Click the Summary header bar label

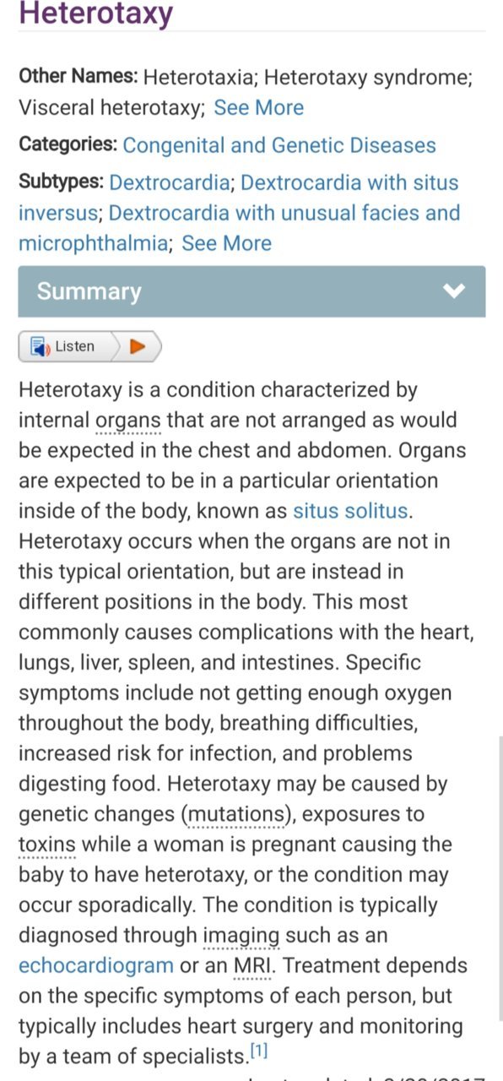[89, 291]
